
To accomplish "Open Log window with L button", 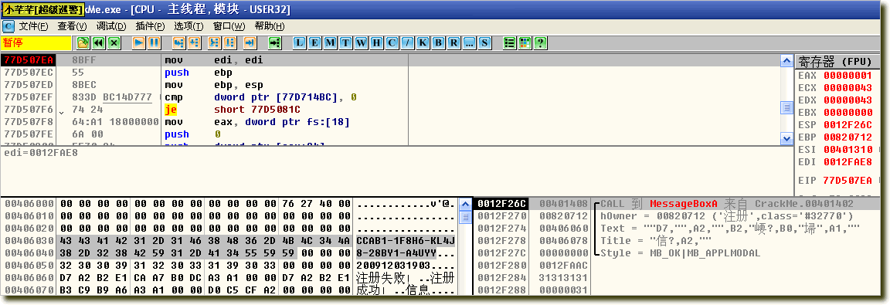I will [300, 42].
